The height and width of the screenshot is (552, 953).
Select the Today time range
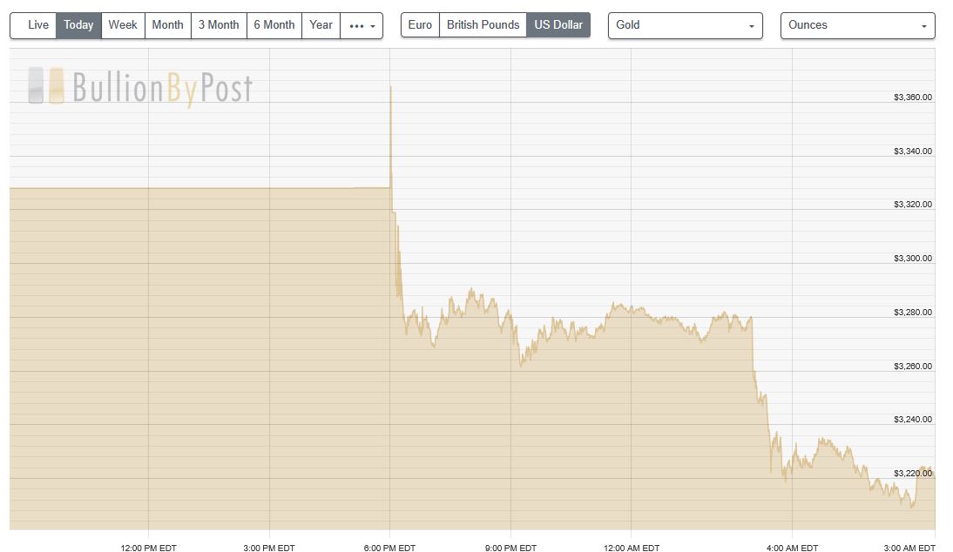78,25
